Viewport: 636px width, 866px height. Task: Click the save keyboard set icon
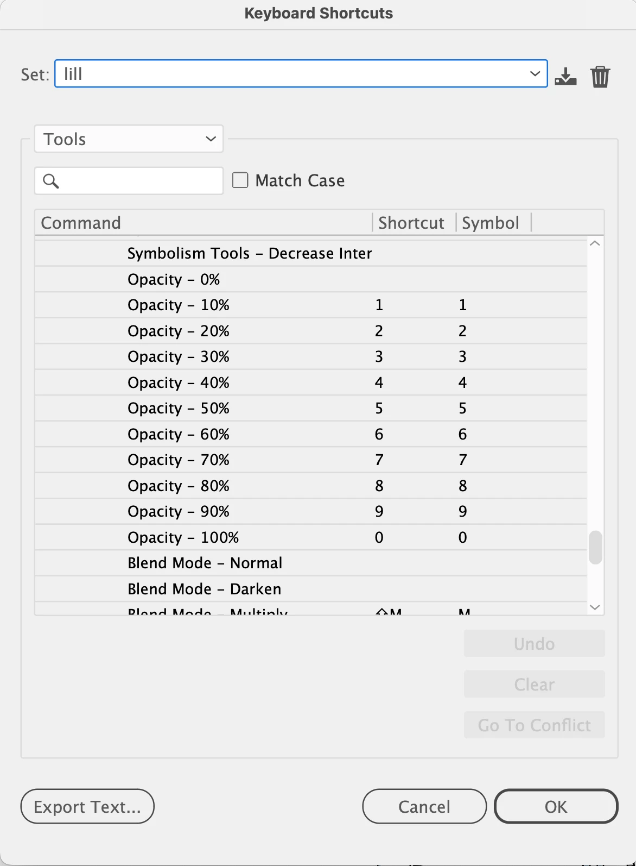click(565, 76)
